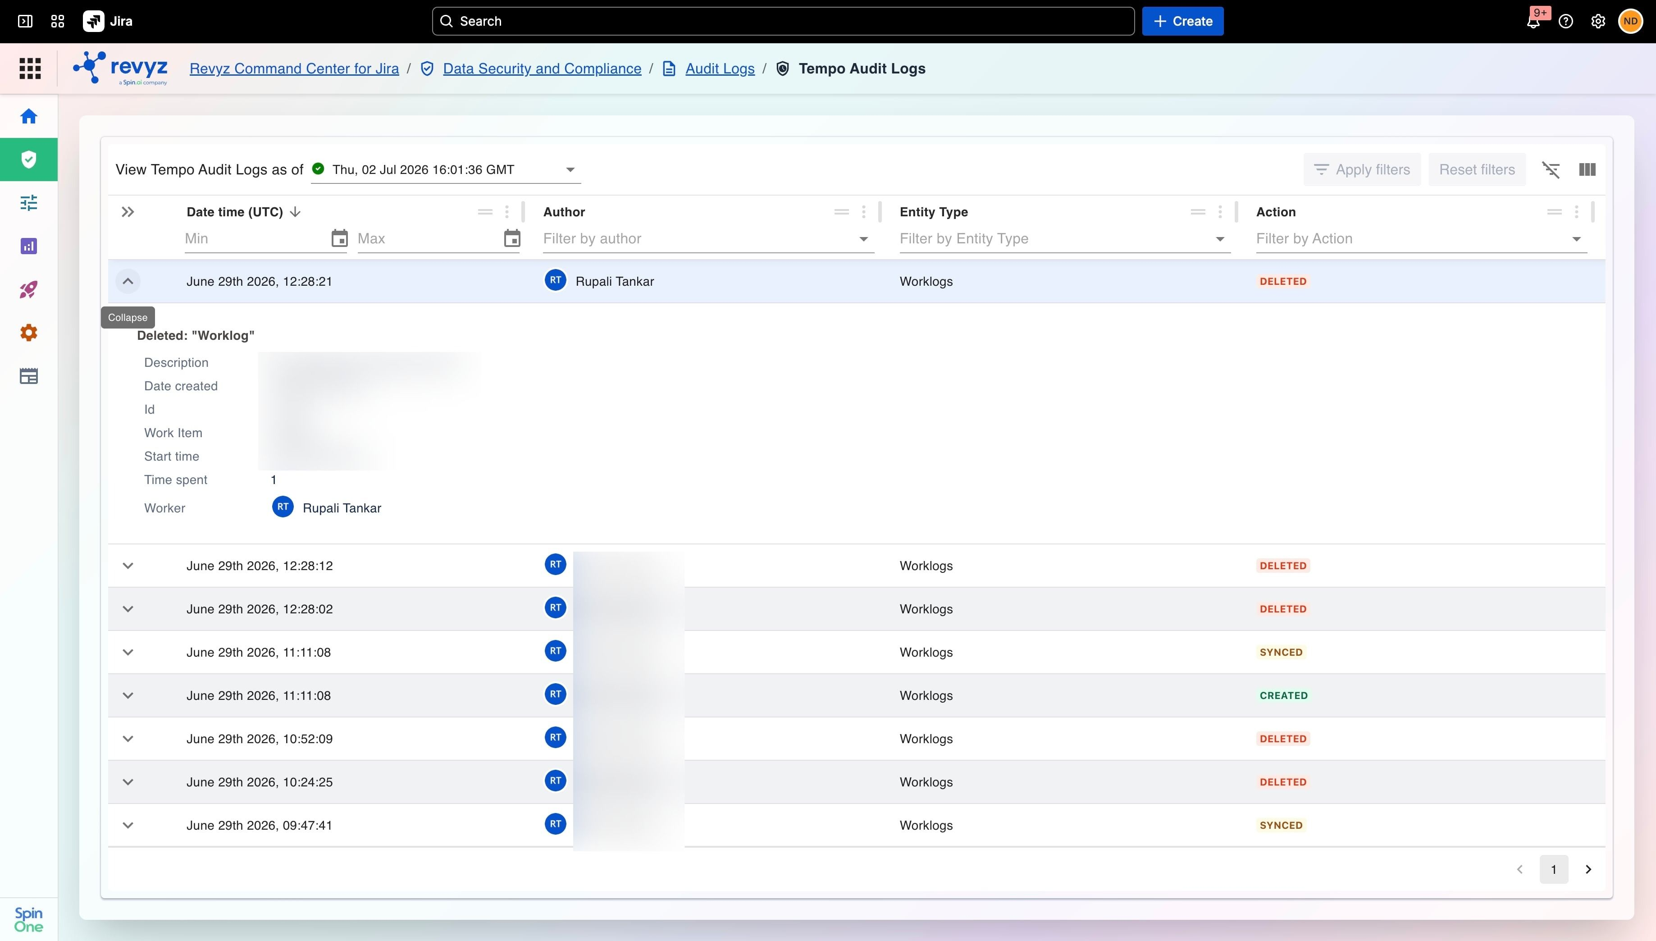The width and height of the screenshot is (1656, 941).
Task: Toggle the hide-filters icon
Action: tap(1551, 169)
